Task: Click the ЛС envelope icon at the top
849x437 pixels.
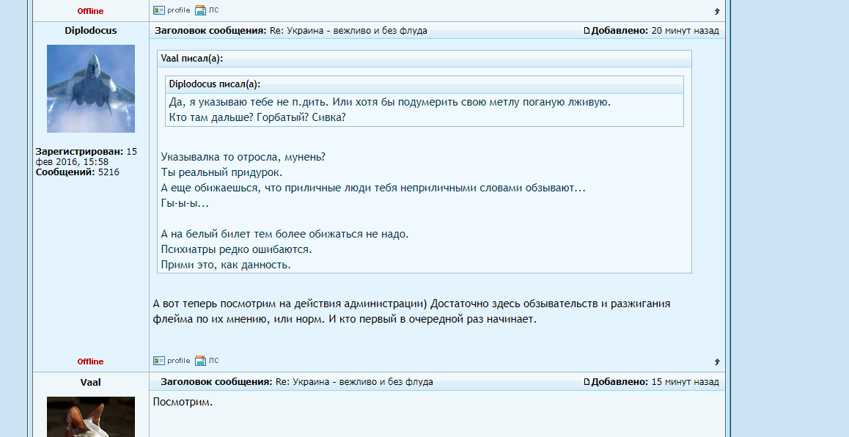Action: 199,10
